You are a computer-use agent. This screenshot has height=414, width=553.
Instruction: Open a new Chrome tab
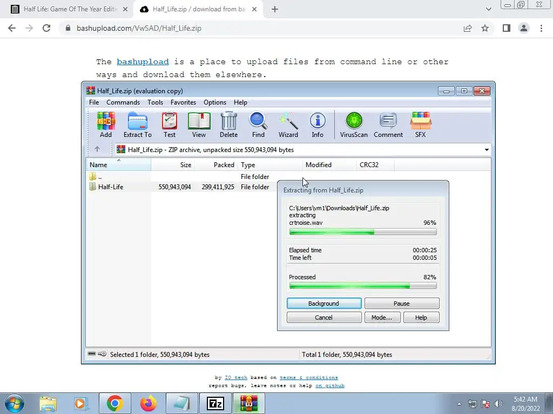tap(275, 10)
